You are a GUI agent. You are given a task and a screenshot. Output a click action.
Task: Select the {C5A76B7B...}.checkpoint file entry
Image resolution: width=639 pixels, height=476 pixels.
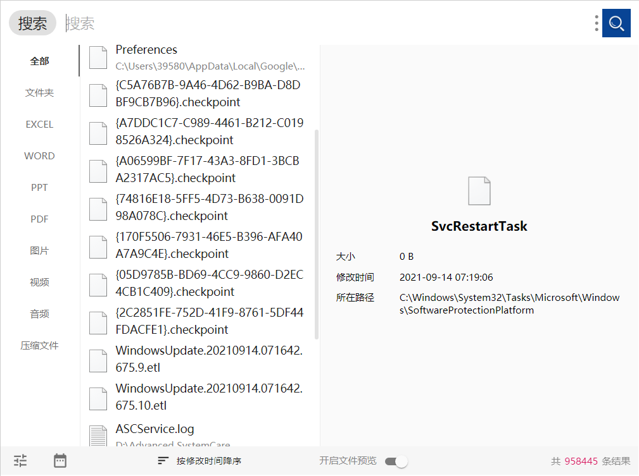pyautogui.click(x=208, y=94)
